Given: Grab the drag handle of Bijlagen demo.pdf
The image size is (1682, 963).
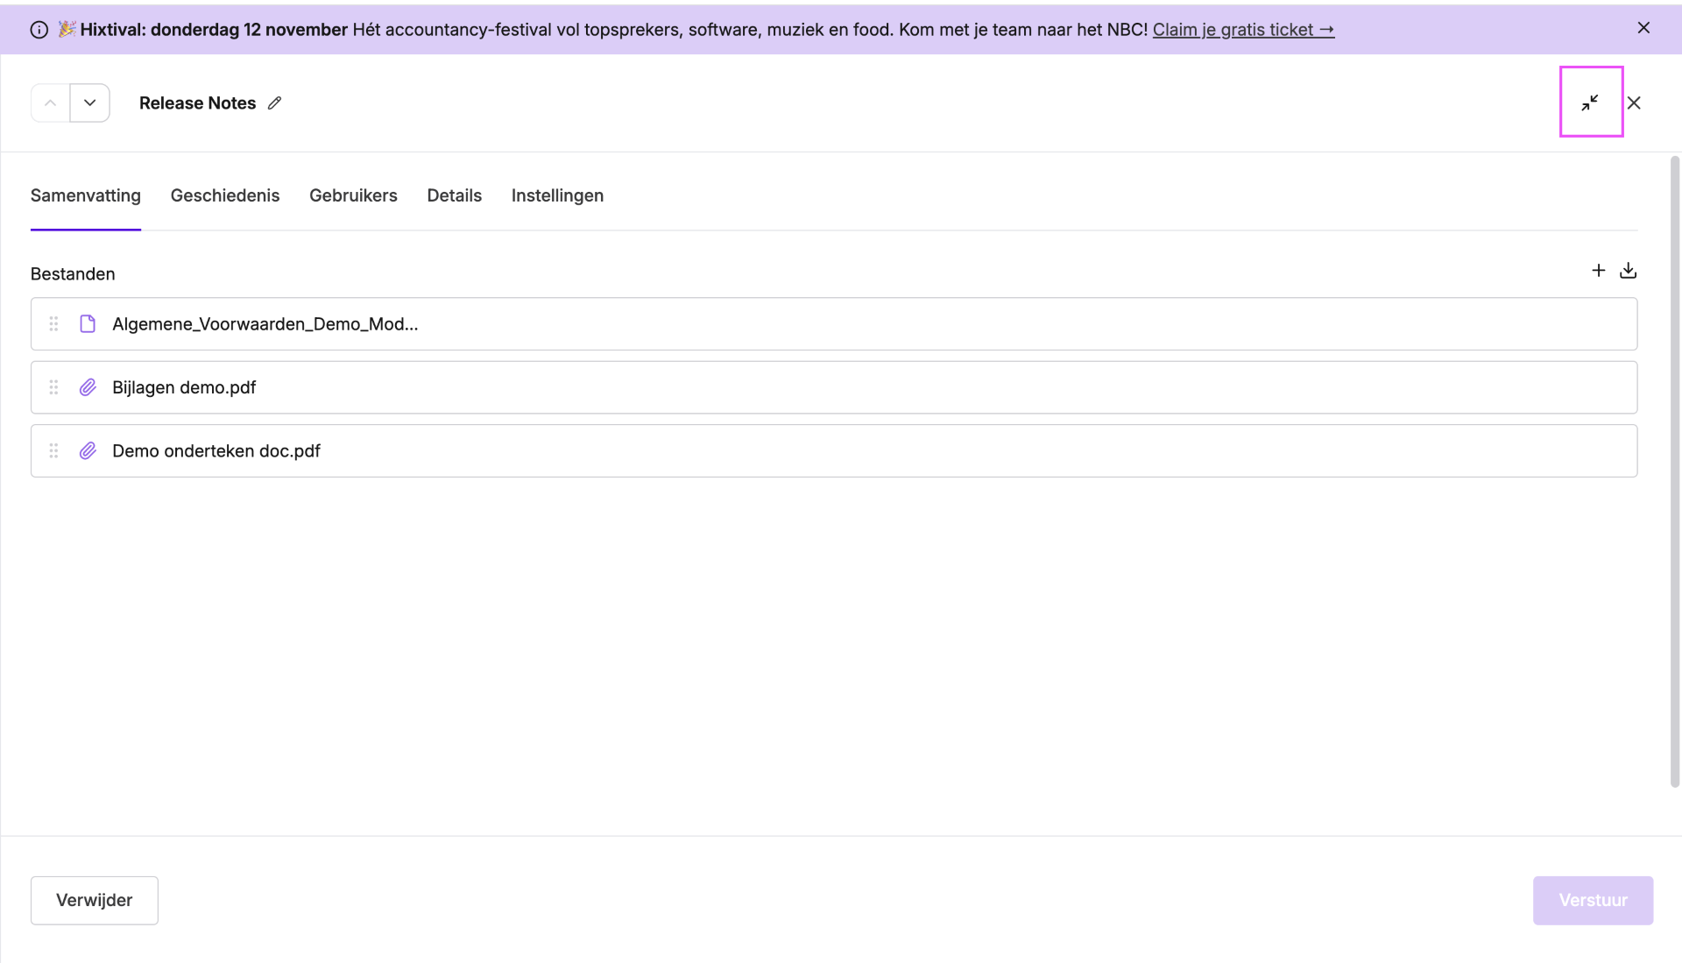Looking at the screenshot, I should coord(53,387).
